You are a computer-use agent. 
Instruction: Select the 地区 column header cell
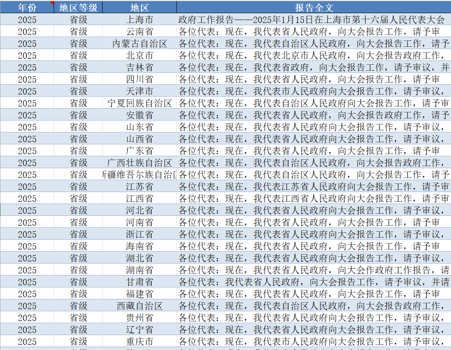coord(140,7)
